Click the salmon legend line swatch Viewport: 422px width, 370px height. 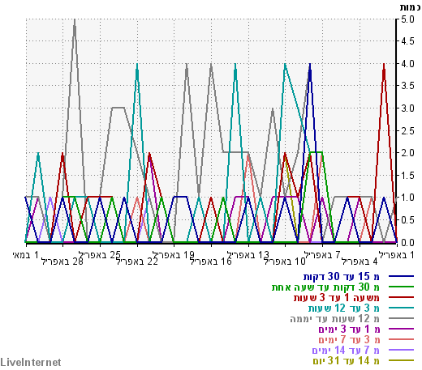click(x=402, y=339)
